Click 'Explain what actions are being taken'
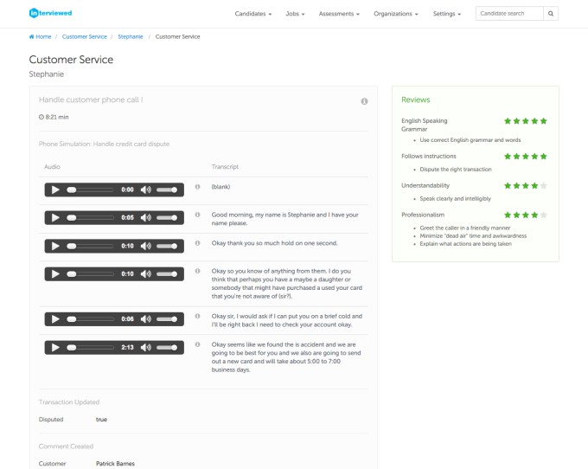This screenshot has width=588, height=469. click(x=466, y=243)
